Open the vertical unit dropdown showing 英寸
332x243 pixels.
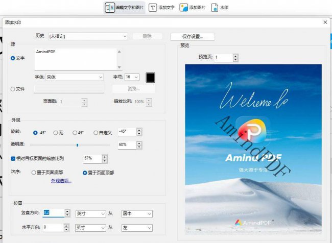(90, 214)
